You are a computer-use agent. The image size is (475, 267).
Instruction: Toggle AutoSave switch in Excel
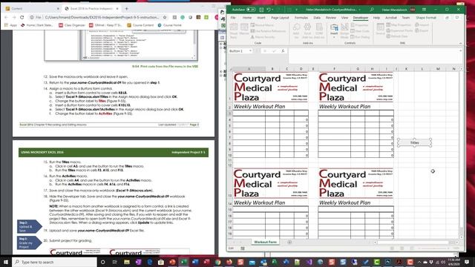tap(251, 10)
